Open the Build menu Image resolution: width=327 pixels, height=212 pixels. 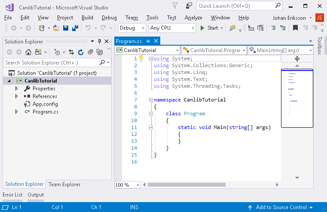87,18
